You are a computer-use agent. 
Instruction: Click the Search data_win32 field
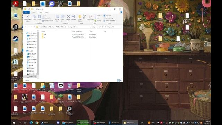pyautogui.click(x=109, y=27)
